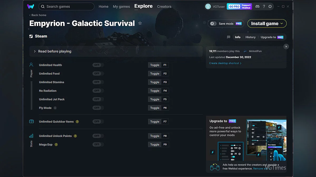The height and width of the screenshot is (177, 316).
Task: Click the Install game button
Action: click(267, 24)
